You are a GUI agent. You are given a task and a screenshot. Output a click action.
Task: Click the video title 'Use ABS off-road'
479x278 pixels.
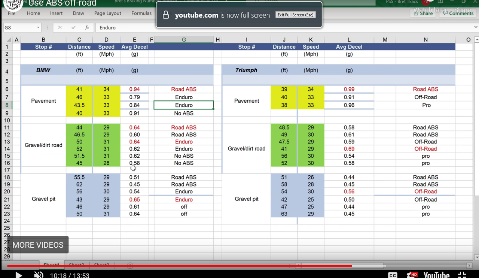pos(62,3)
